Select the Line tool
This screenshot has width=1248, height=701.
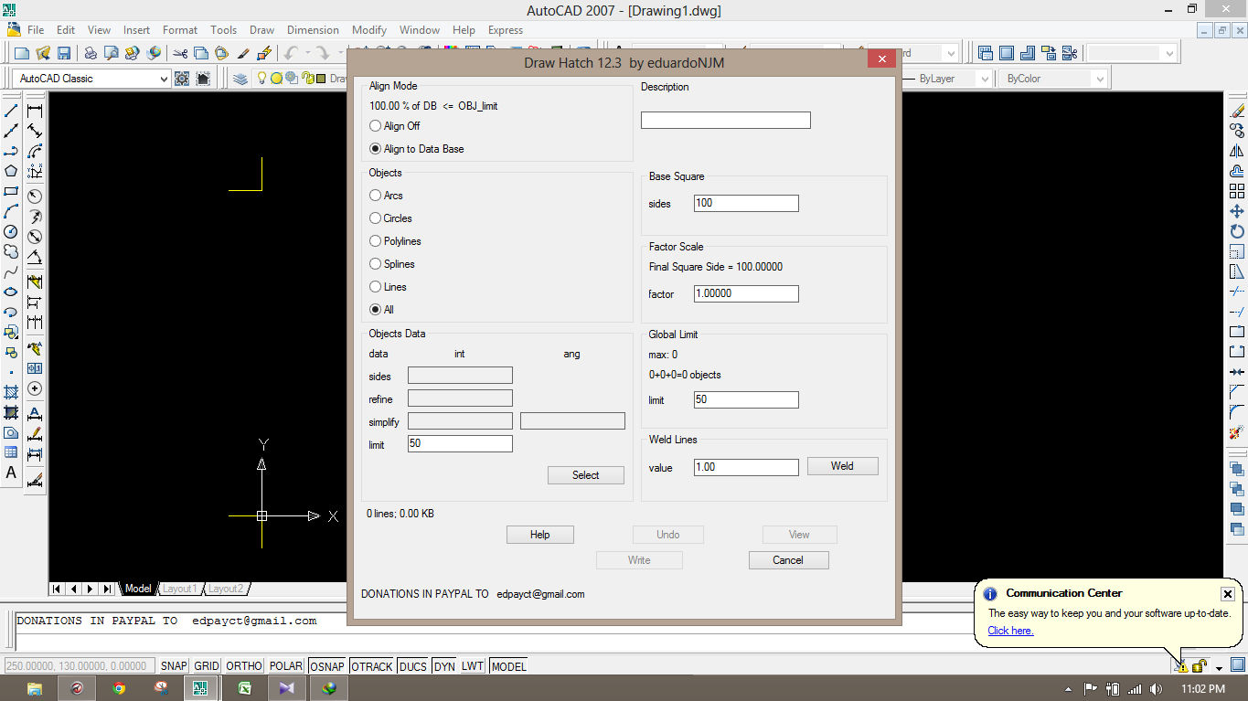(10, 109)
